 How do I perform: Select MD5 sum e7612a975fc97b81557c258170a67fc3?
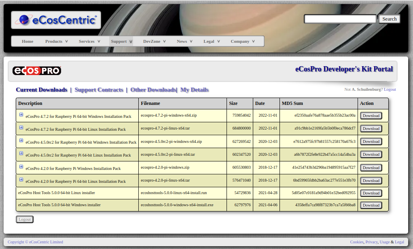[x=324, y=141]
